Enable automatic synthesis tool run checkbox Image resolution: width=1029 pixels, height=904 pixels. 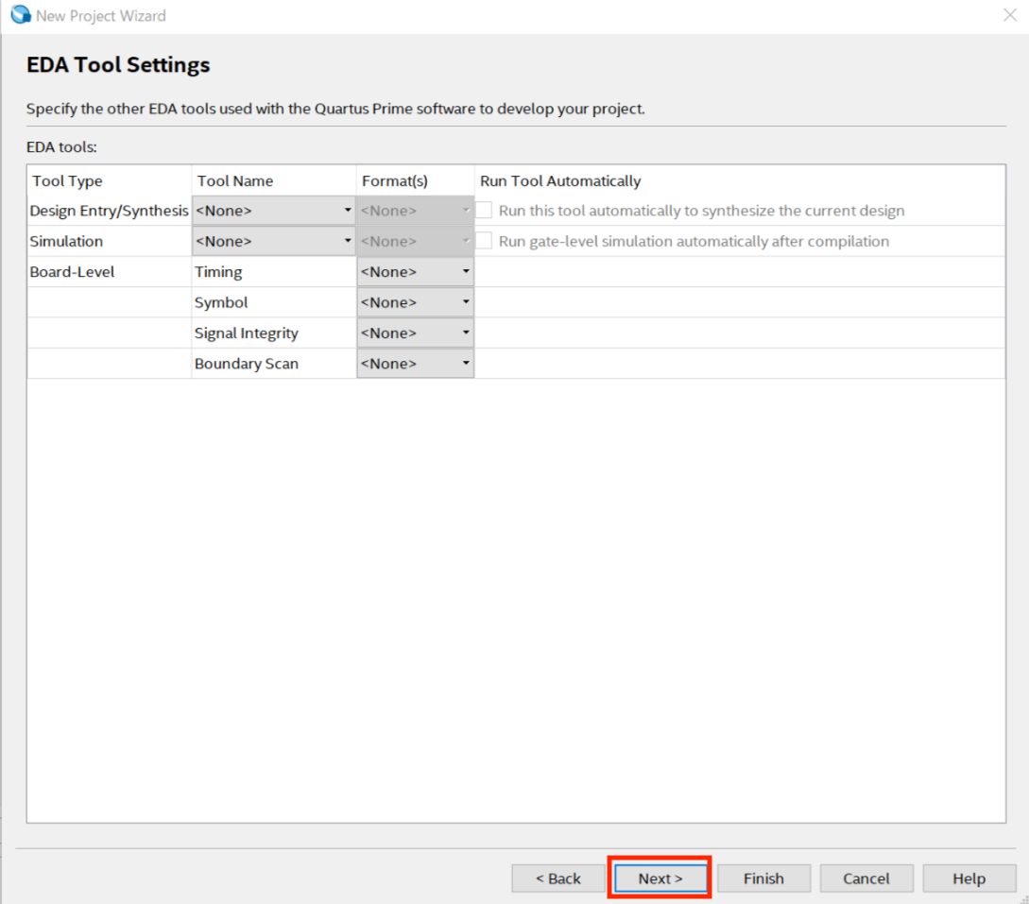pos(484,211)
